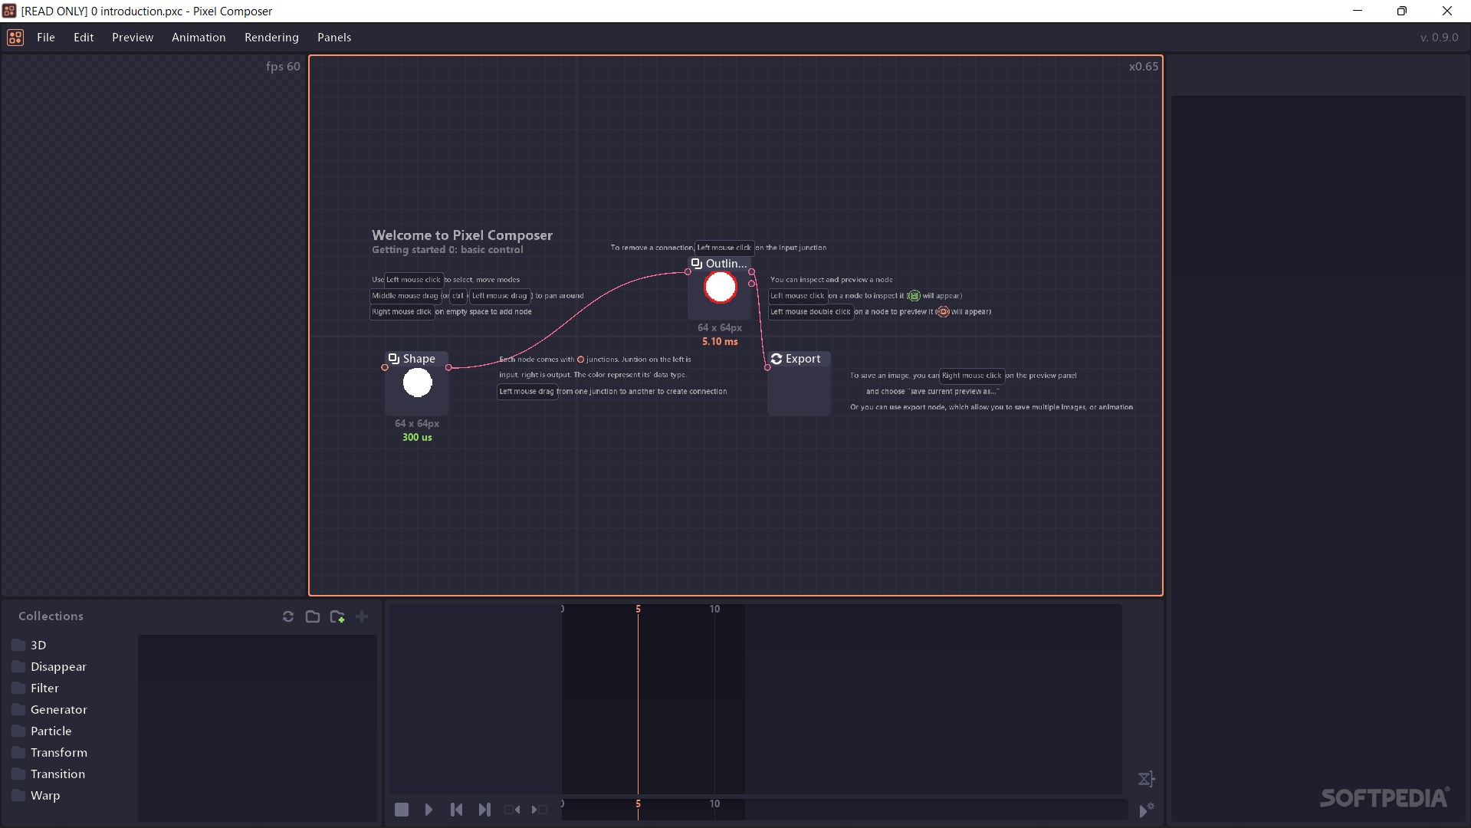The image size is (1471, 828).
Task: Click the Shape node type icon
Action: (394, 359)
